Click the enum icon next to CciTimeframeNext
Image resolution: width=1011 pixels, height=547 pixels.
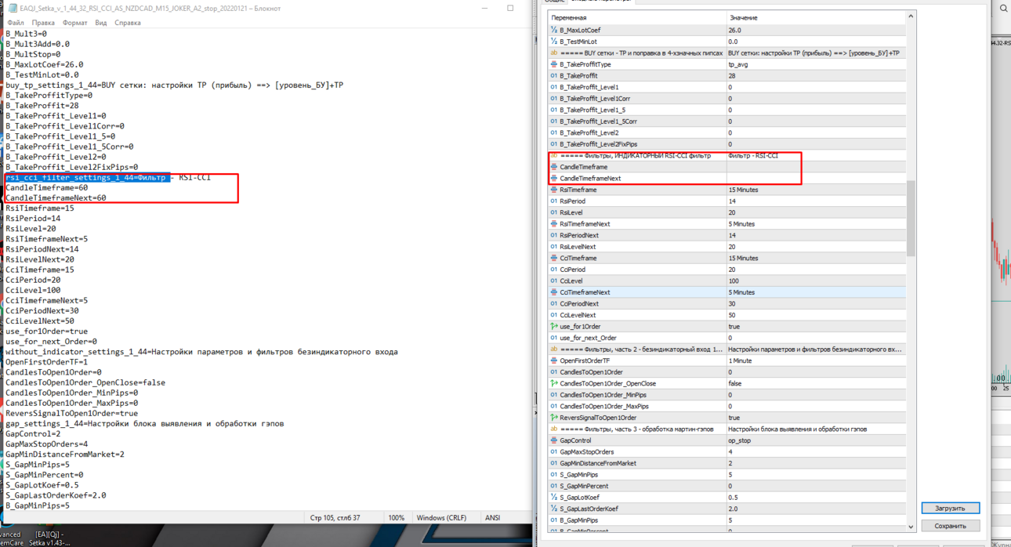pyautogui.click(x=554, y=292)
